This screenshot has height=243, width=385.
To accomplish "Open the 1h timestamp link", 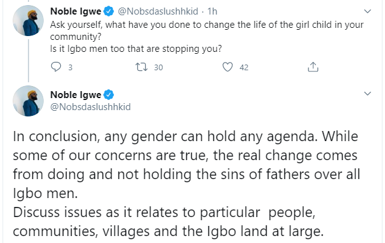I will coord(212,11).
